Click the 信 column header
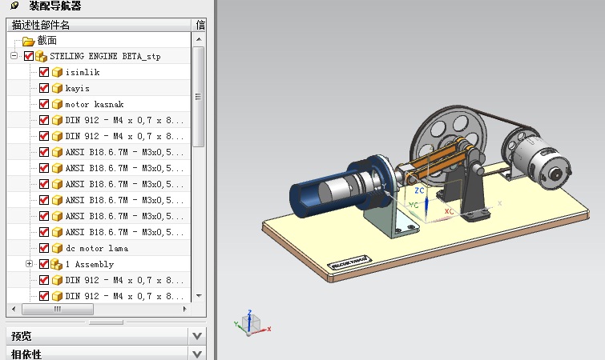This screenshot has width=605, height=360. [x=200, y=26]
